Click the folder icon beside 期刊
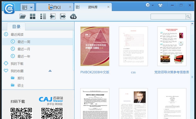 pos(13,78)
